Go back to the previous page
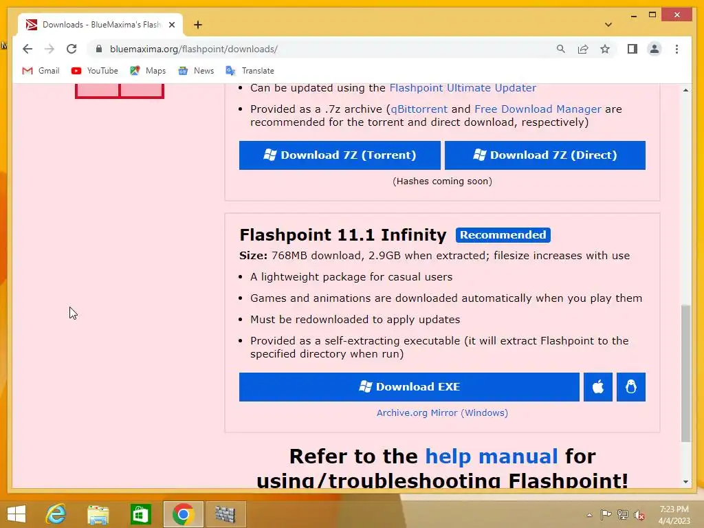704x528 pixels. pos(27,49)
